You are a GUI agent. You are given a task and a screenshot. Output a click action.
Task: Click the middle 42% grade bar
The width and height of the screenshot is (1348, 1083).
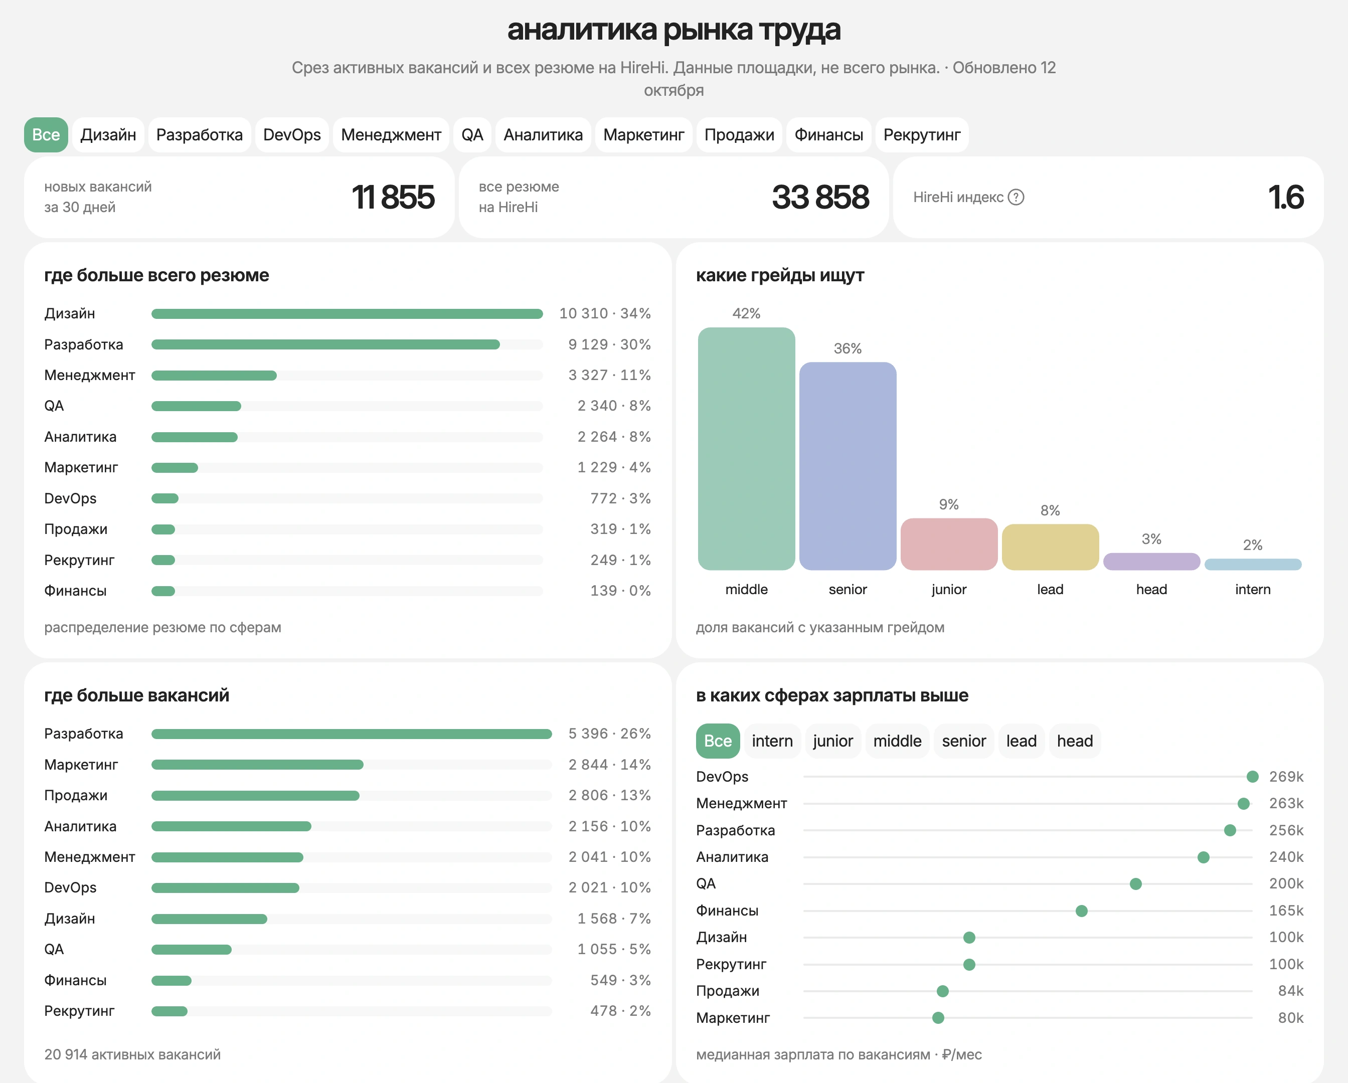(x=747, y=448)
